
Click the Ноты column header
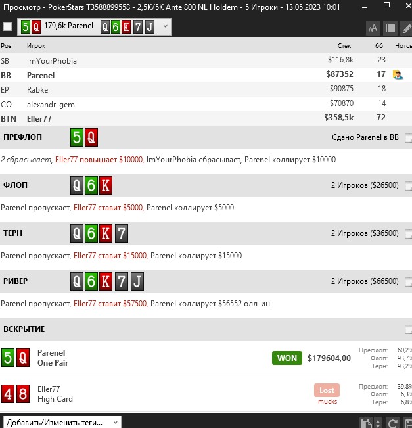(403, 46)
